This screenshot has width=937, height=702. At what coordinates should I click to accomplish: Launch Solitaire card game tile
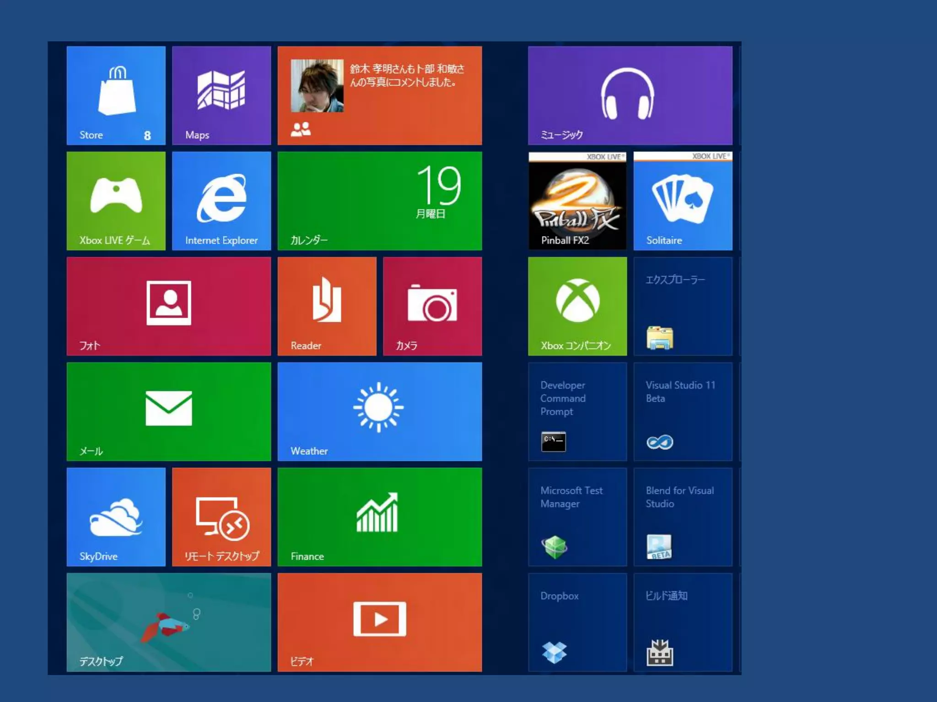(x=683, y=201)
